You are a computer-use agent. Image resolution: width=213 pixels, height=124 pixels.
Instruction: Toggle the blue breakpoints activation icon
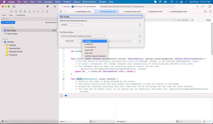(x=66, y=96)
